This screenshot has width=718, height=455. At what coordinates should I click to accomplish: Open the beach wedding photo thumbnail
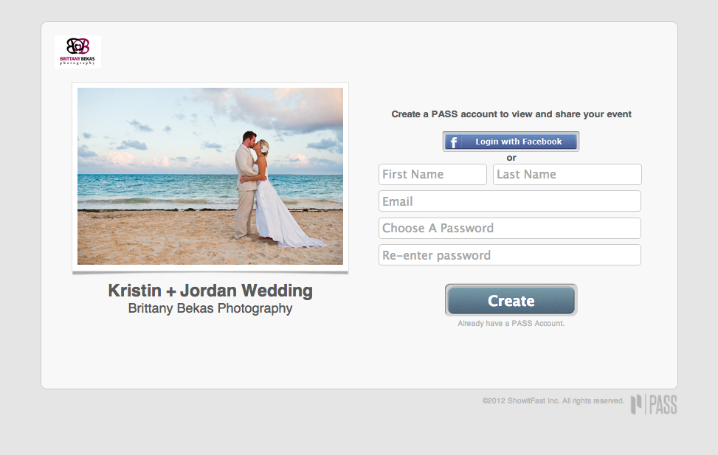(x=210, y=176)
